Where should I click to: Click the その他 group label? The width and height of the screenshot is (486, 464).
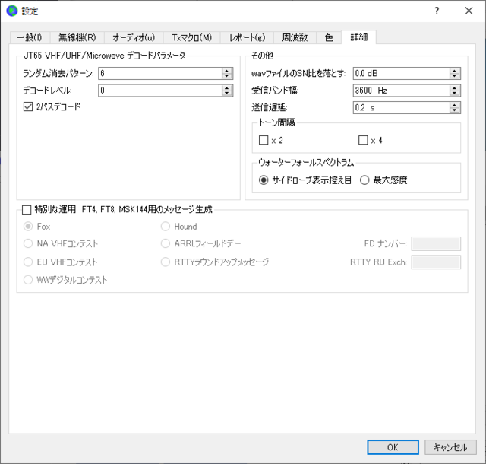(262, 56)
